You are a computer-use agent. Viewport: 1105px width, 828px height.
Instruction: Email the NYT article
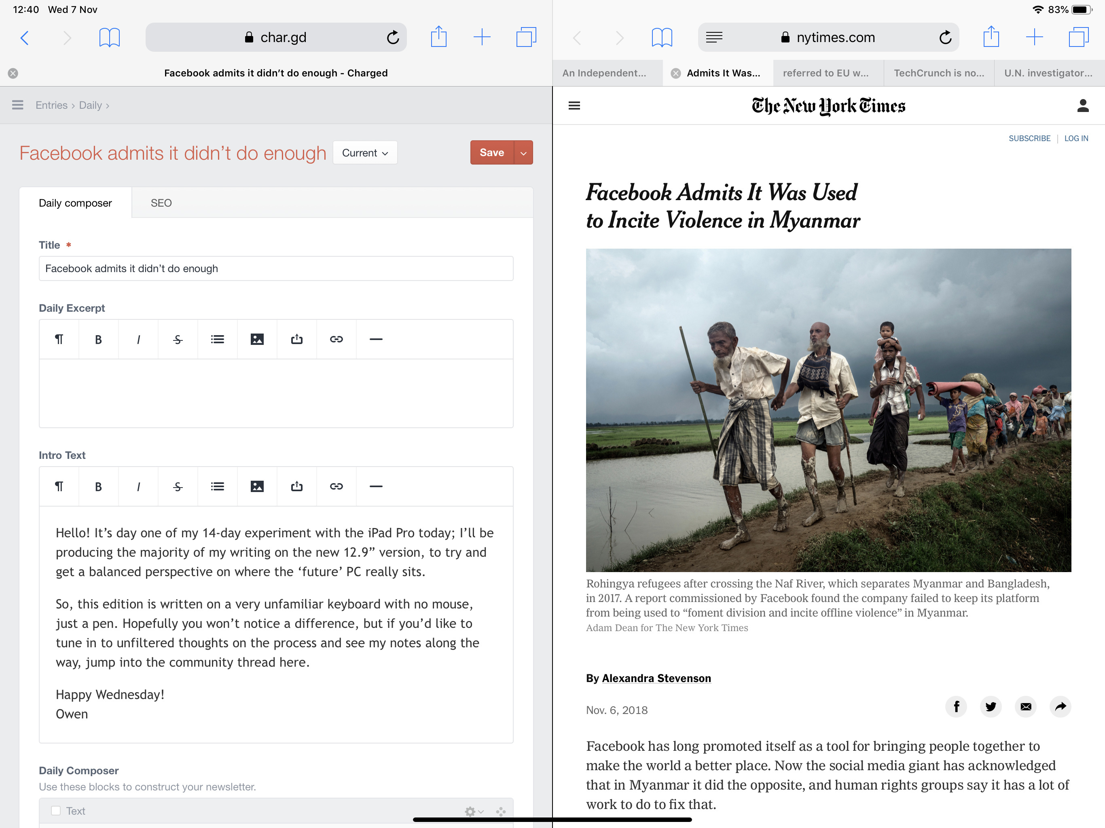click(1026, 706)
